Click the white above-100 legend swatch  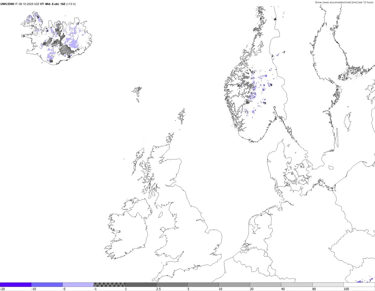tap(359, 285)
